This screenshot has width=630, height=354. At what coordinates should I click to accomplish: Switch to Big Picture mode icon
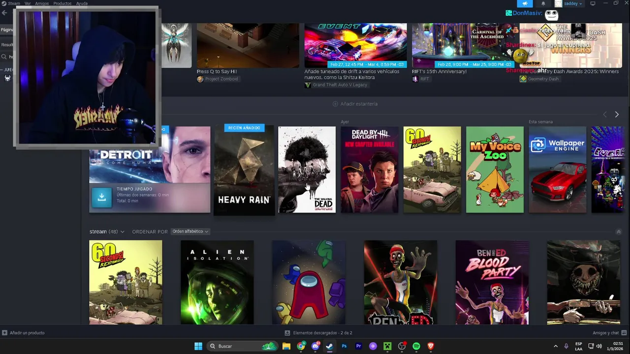(x=593, y=3)
